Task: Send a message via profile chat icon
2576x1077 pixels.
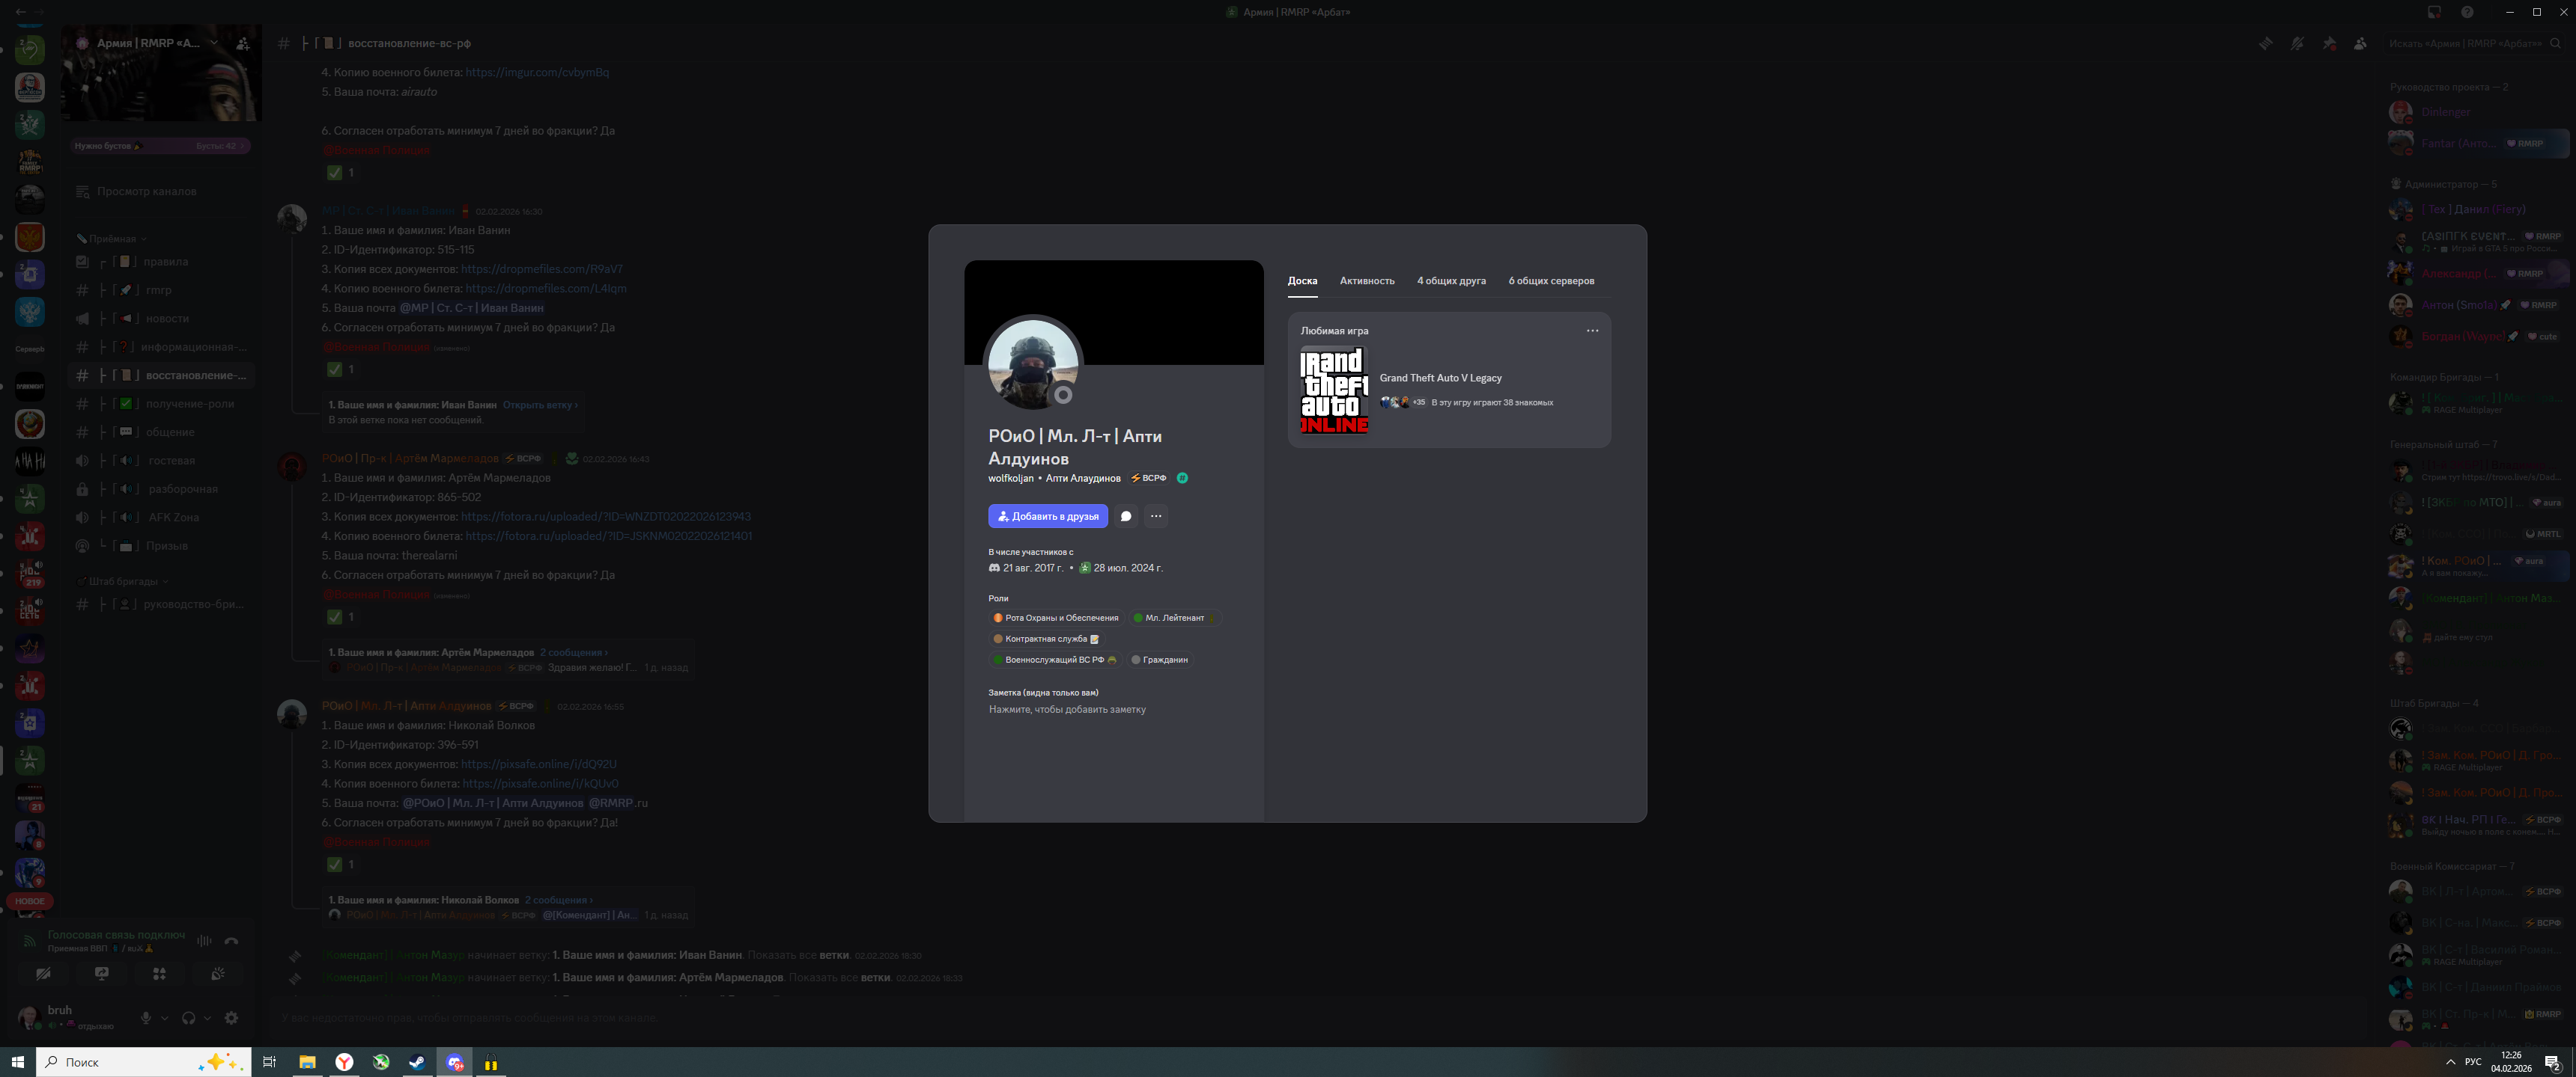Action: pos(1126,517)
